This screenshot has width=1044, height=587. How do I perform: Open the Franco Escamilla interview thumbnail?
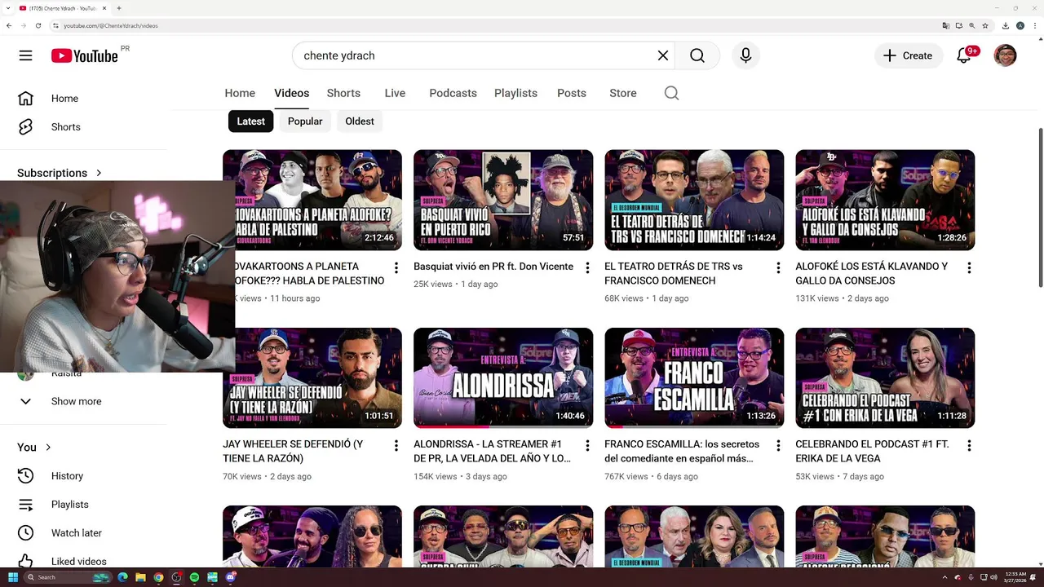[694, 378]
